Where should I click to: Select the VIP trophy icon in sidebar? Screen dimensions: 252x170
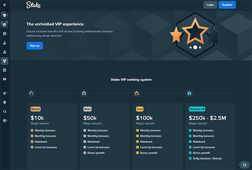[5, 61]
